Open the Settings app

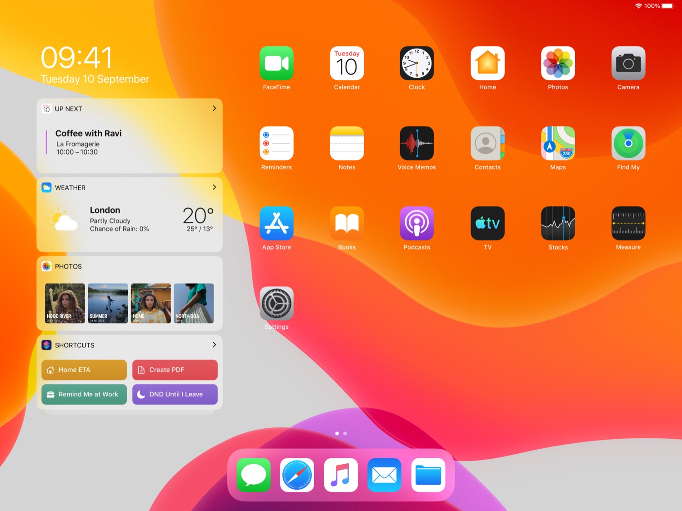coord(276,303)
